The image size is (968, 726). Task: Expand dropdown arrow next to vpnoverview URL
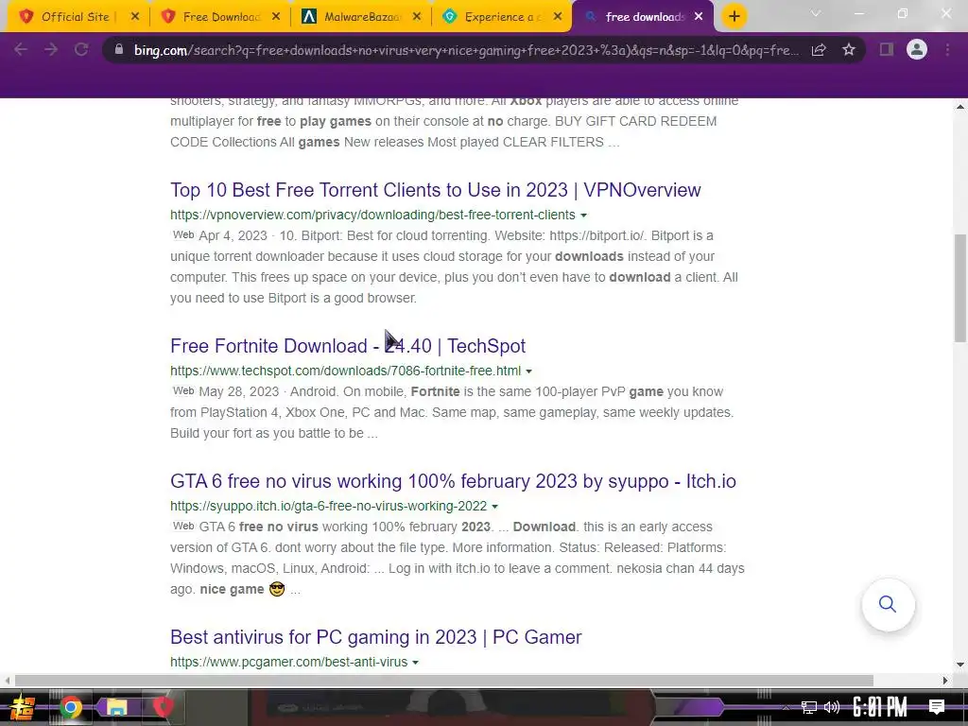(x=583, y=216)
